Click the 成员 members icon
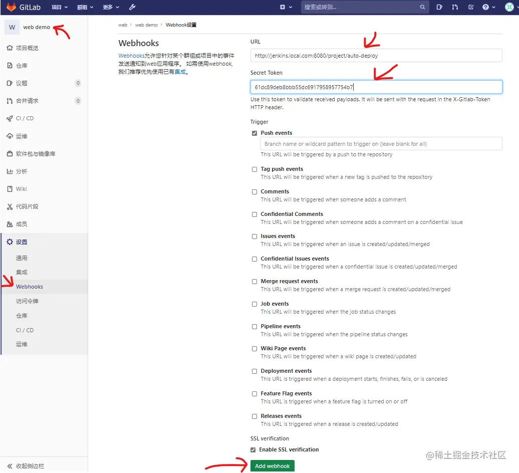The height and width of the screenshot is (473, 519). [10, 224]
